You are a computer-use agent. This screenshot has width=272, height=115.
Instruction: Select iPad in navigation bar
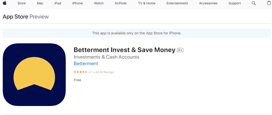click(x=58, y=3)
